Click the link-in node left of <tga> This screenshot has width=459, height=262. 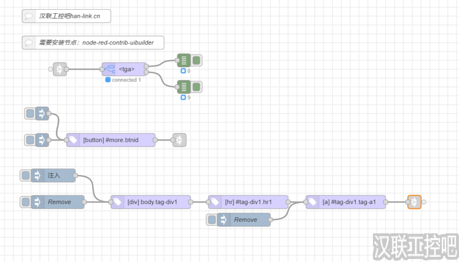coord(58,69)
